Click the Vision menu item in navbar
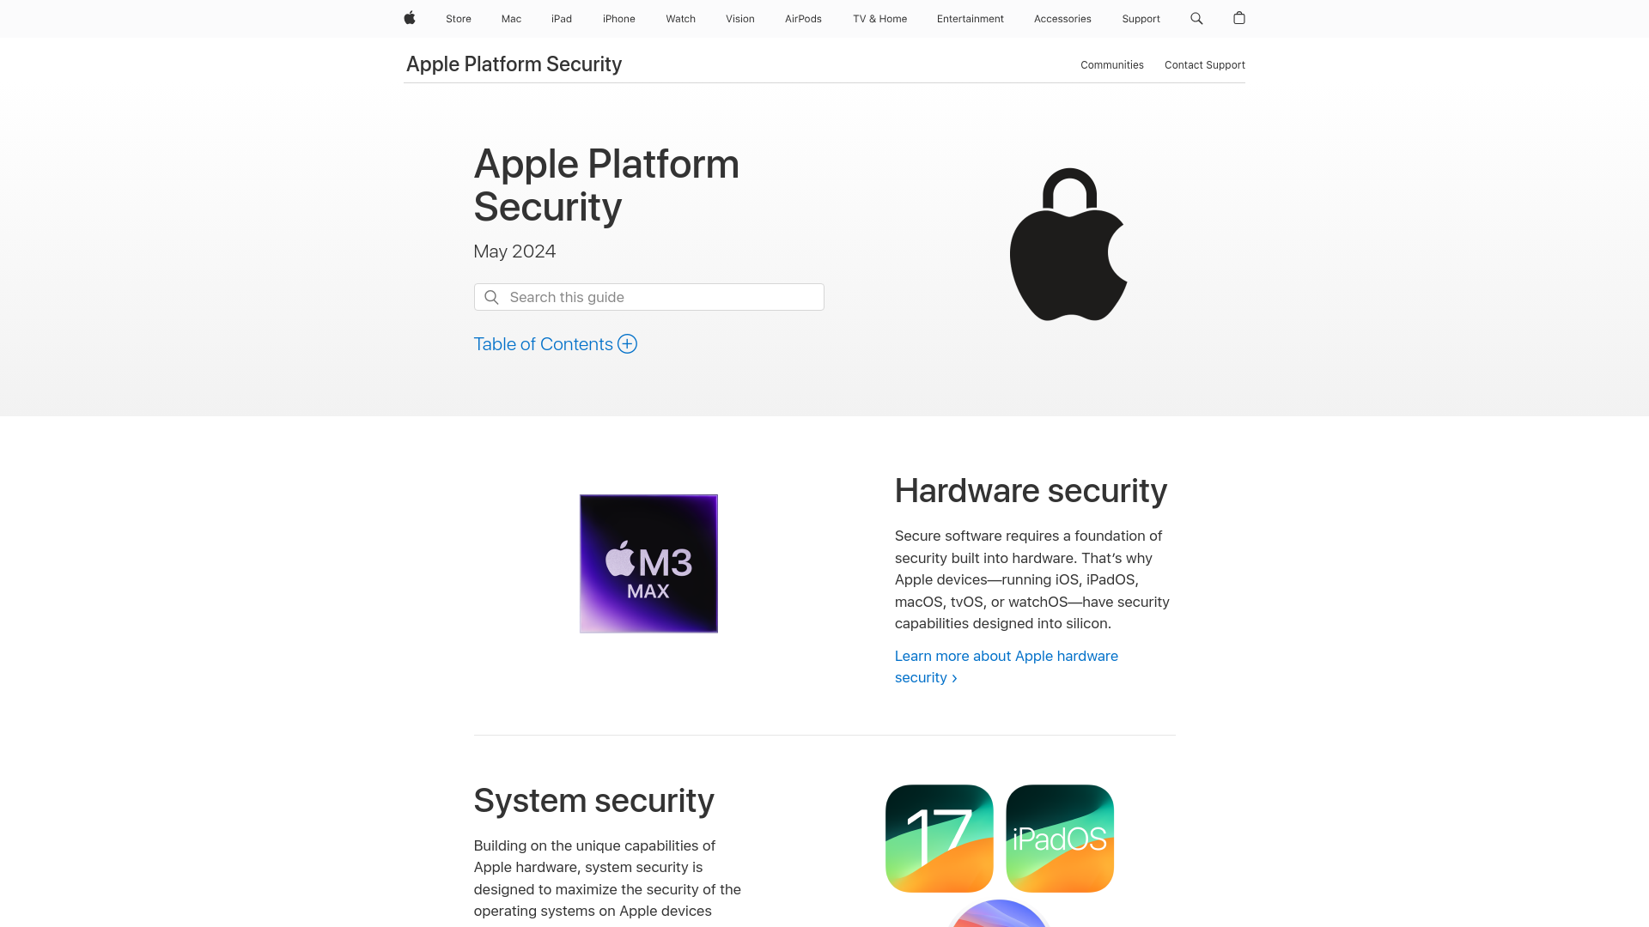Viewport: 1649px width, 927px height. point(739,19)
